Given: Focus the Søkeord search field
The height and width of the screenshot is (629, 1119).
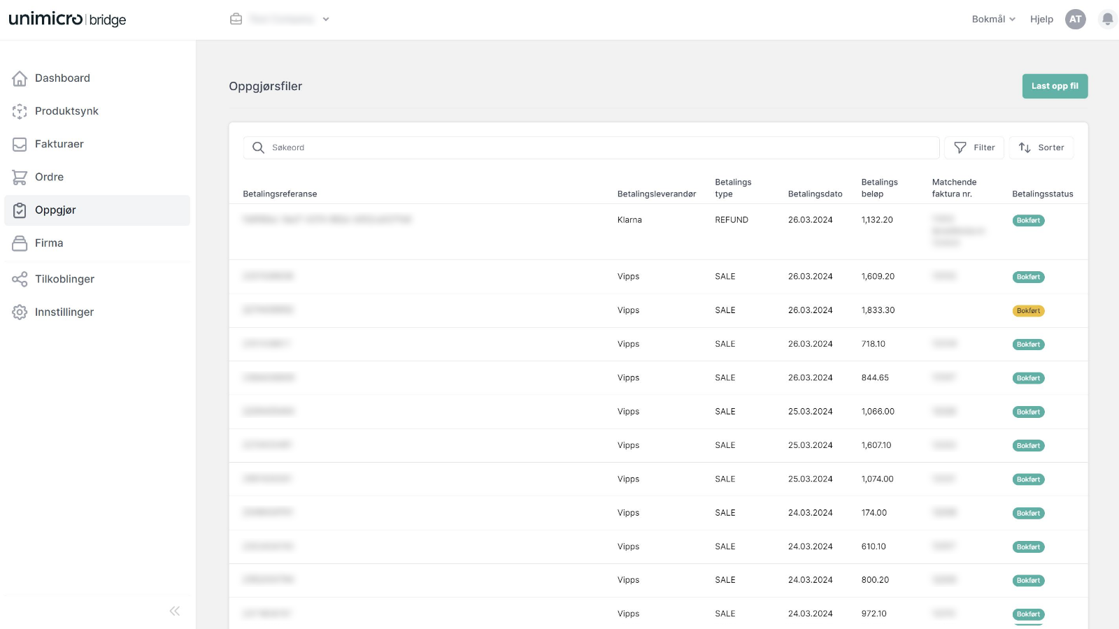Looking at the screenshot, I should click(592, 147).
